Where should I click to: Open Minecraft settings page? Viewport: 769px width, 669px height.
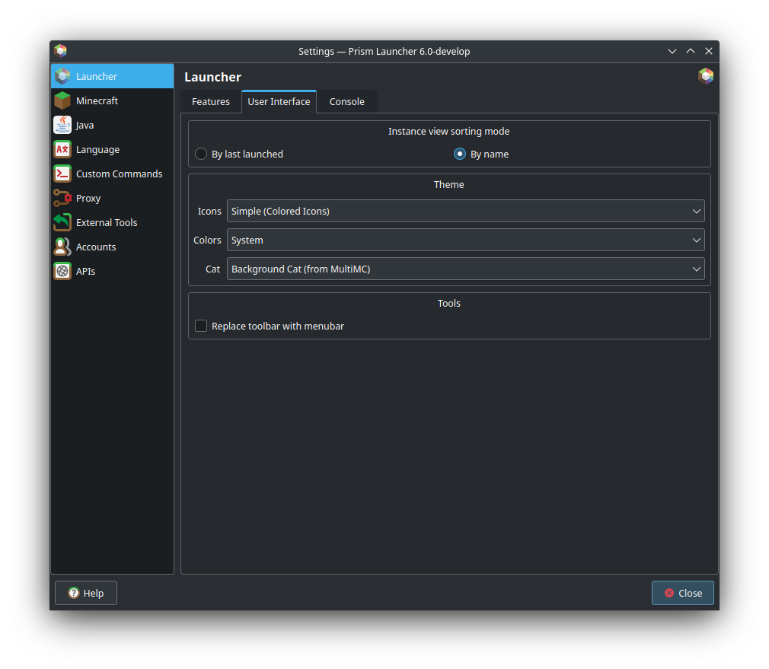[113, 100]
